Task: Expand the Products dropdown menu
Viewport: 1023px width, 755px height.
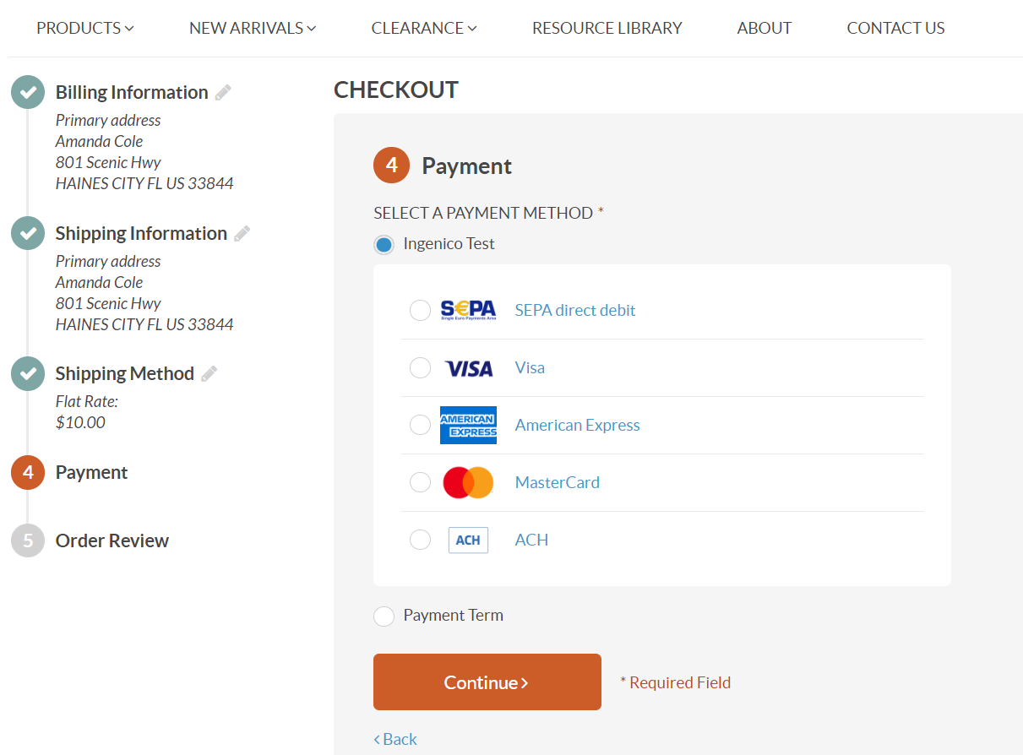Action: click(x=84, y=28)
